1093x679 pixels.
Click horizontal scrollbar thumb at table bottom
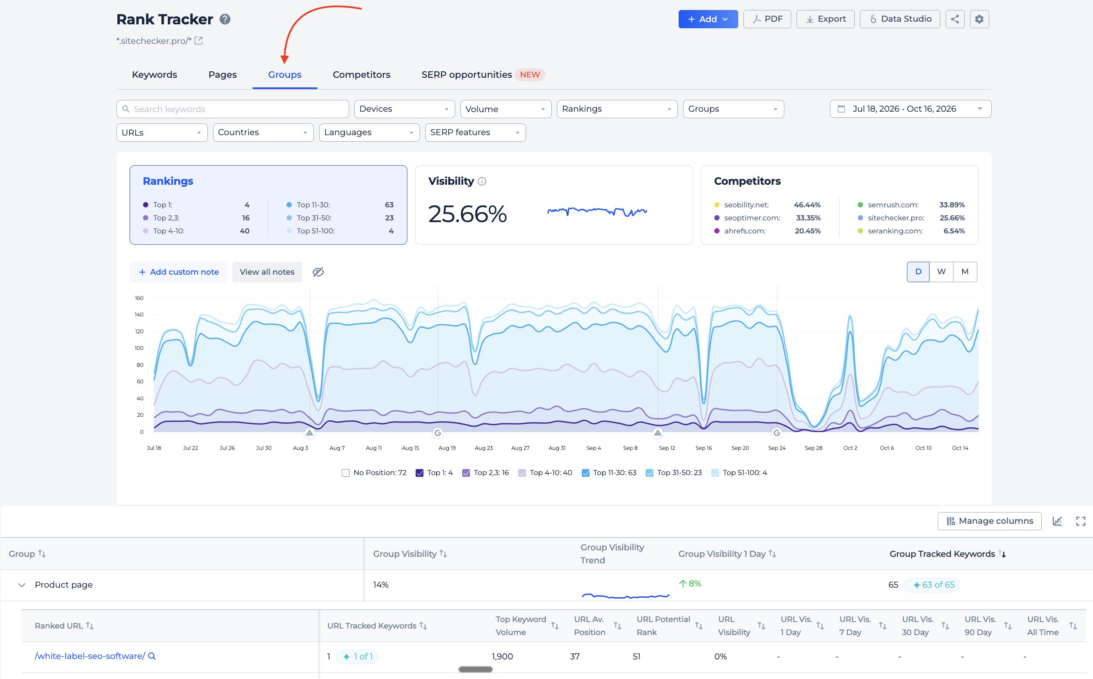[476, 669]
